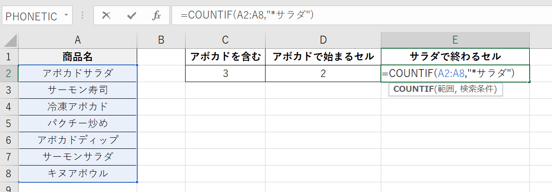Select column C header
The height and width of the screenshot is (192, 552).
[225, 40]
